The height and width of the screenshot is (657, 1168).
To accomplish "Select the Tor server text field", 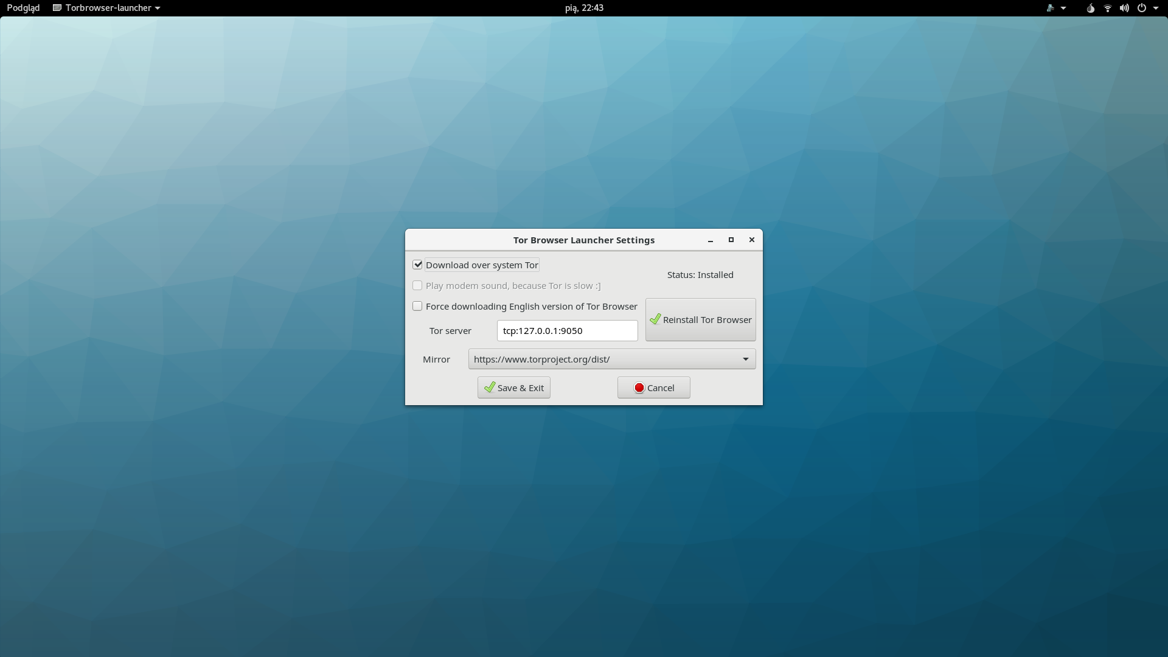I will tap(567, 330).
